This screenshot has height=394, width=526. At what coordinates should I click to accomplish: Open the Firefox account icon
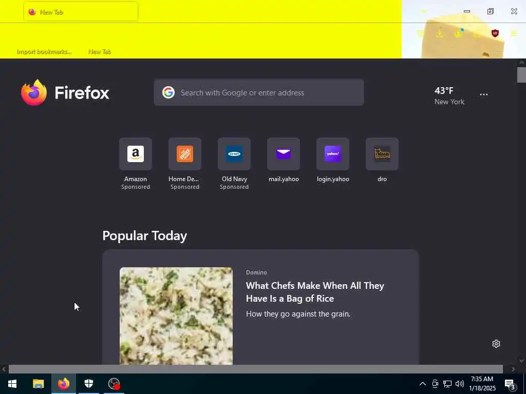[x=458, y=33]
